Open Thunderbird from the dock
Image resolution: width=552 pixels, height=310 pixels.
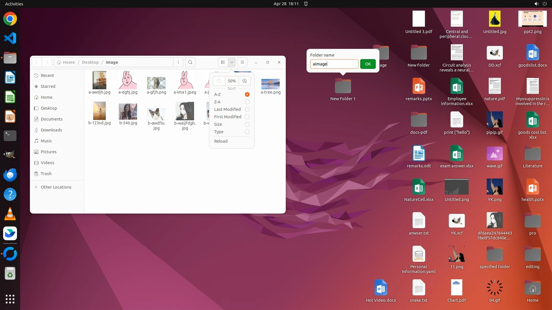10,175
